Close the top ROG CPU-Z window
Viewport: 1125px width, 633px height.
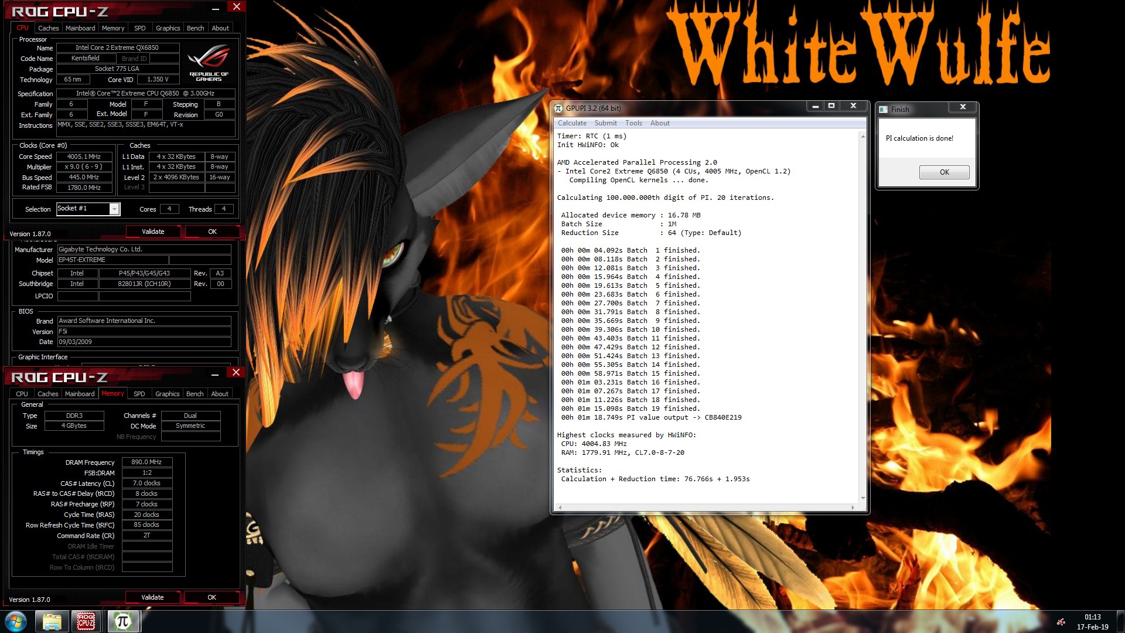tap(236, 6)
